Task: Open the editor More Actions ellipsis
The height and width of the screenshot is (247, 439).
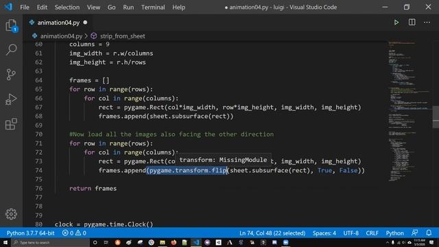Action: [427, 23]
